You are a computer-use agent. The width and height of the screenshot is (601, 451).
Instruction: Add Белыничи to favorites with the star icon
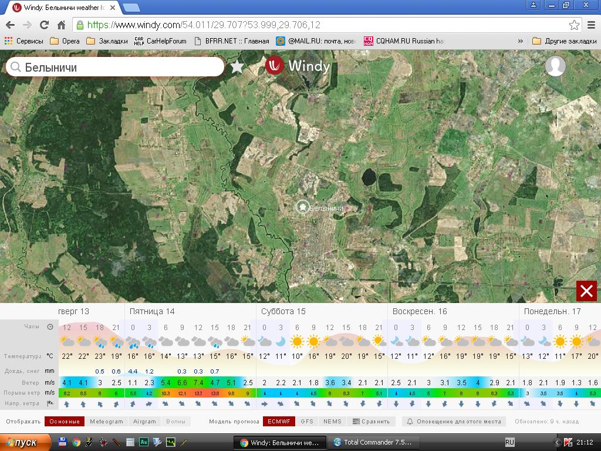(237, 67)
